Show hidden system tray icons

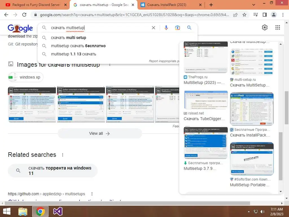click(x=249, y=211)
